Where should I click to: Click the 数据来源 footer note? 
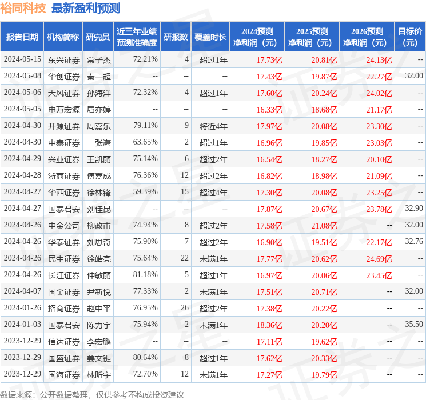92,394
